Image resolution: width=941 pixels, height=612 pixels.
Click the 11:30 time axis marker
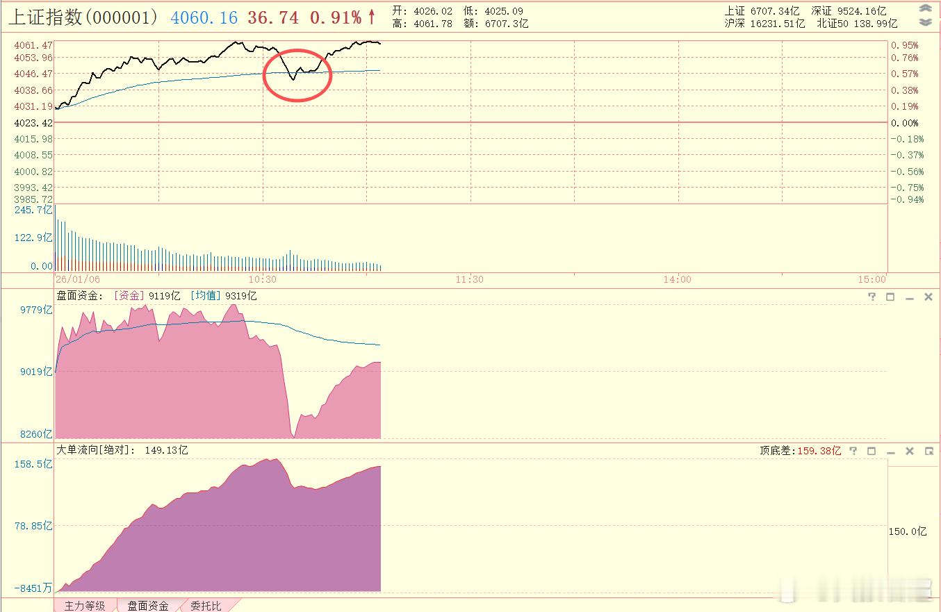(470, 279)
